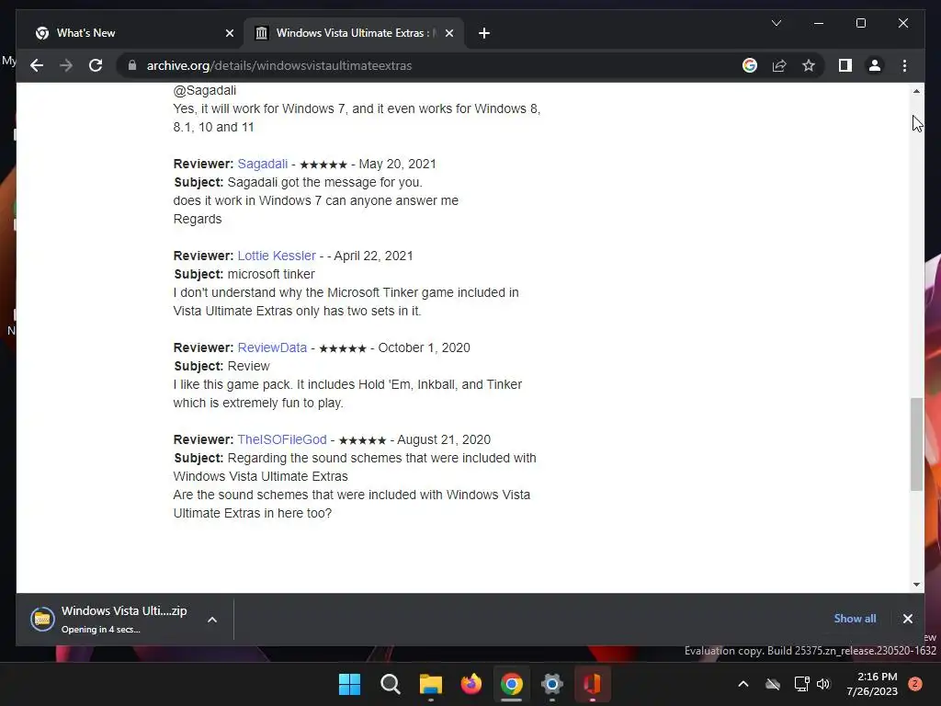
Task: Open the tab search dropdown arrow
Action: pos(776,23)
